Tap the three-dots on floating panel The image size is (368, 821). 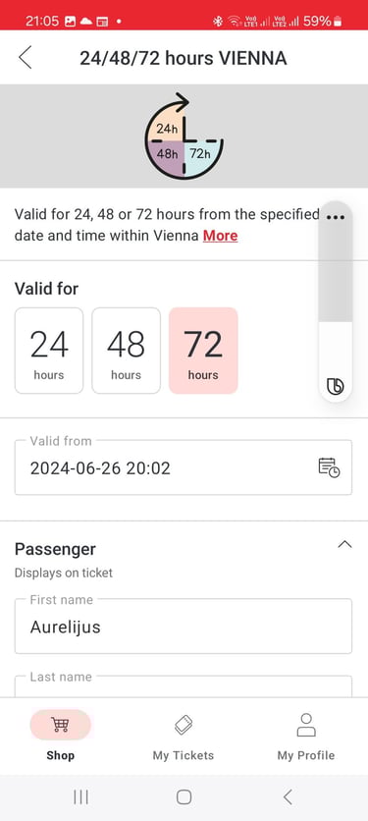(335, 217)
